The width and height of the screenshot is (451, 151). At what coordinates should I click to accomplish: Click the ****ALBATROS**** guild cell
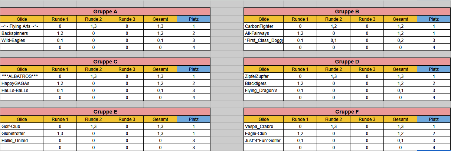point(22,76)
